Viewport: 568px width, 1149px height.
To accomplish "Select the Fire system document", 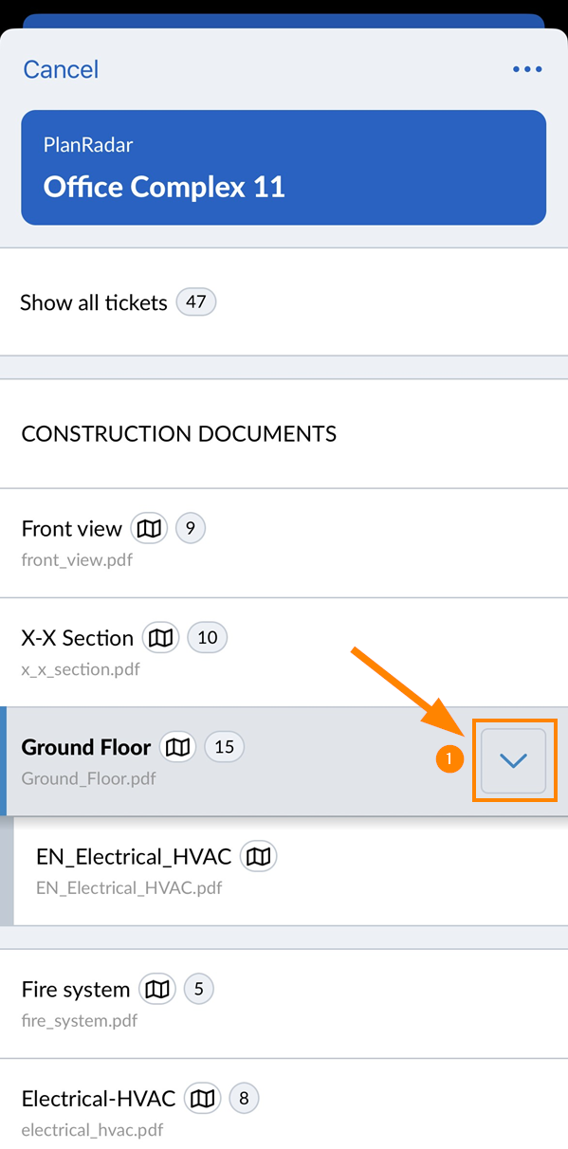I will point(284,1004).
